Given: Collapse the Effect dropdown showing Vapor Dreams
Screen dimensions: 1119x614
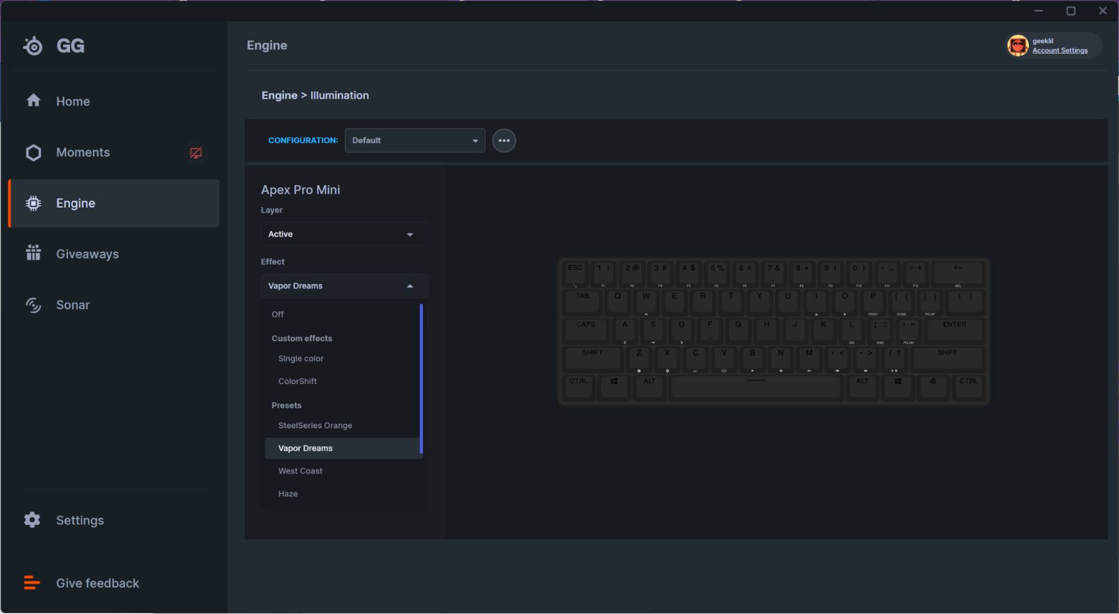Looking at the screenshot, I should (x=344, y=286).
